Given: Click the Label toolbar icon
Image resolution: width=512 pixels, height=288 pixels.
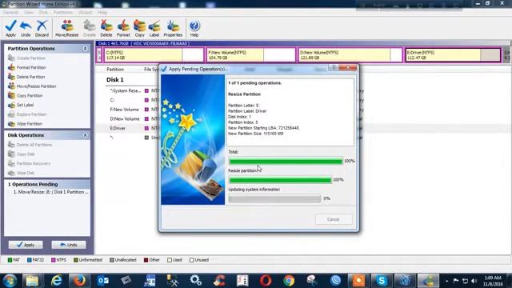Looking at the screenshot, I should click(154, 28).
